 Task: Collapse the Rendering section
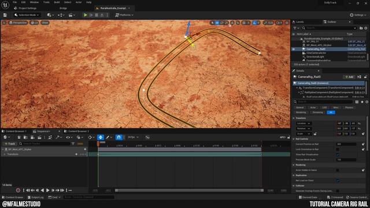[294, 165]
